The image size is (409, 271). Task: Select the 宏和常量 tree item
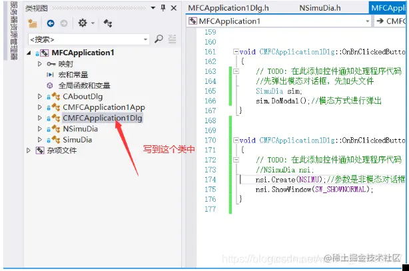(x=73, y=75)
